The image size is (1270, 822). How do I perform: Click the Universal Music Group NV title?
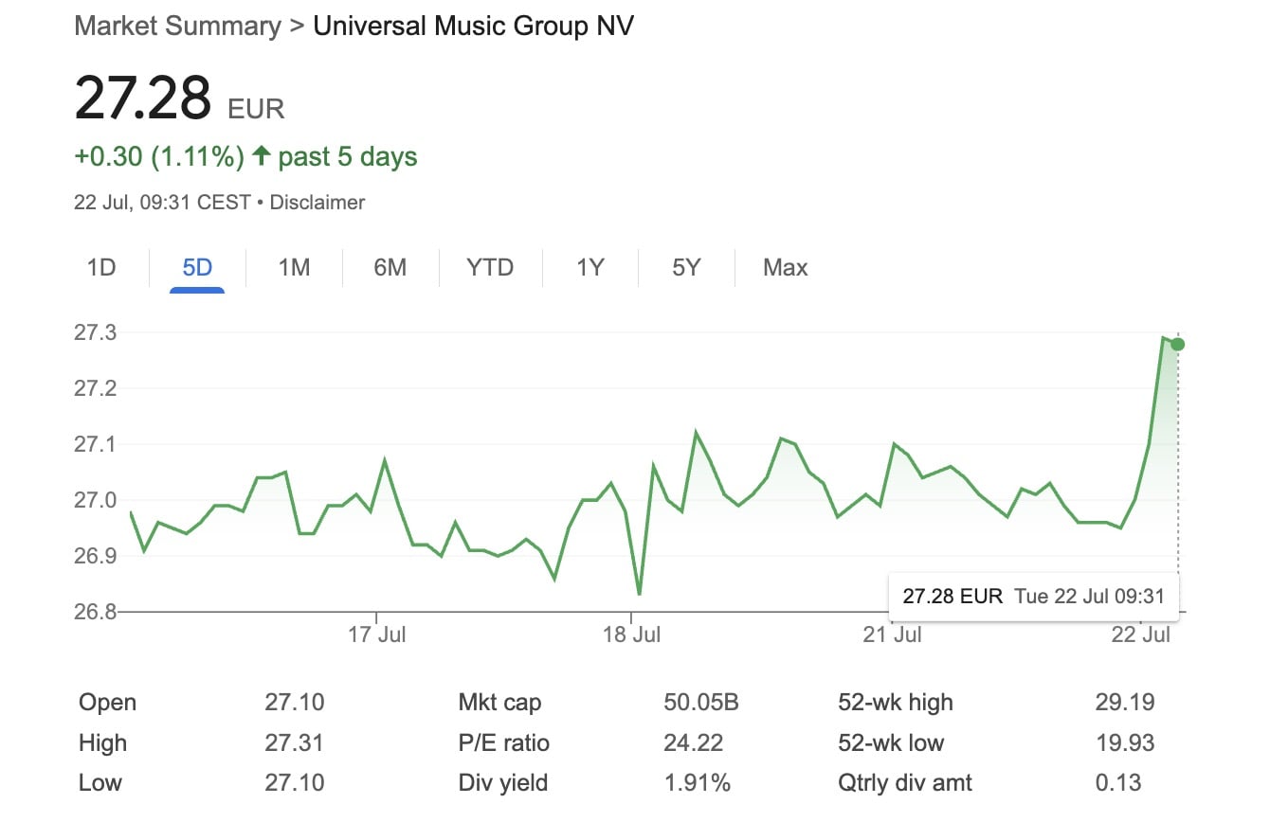tap(473, 26)
